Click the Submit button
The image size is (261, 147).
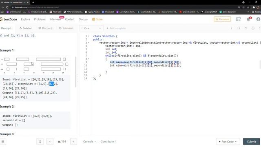251,142
